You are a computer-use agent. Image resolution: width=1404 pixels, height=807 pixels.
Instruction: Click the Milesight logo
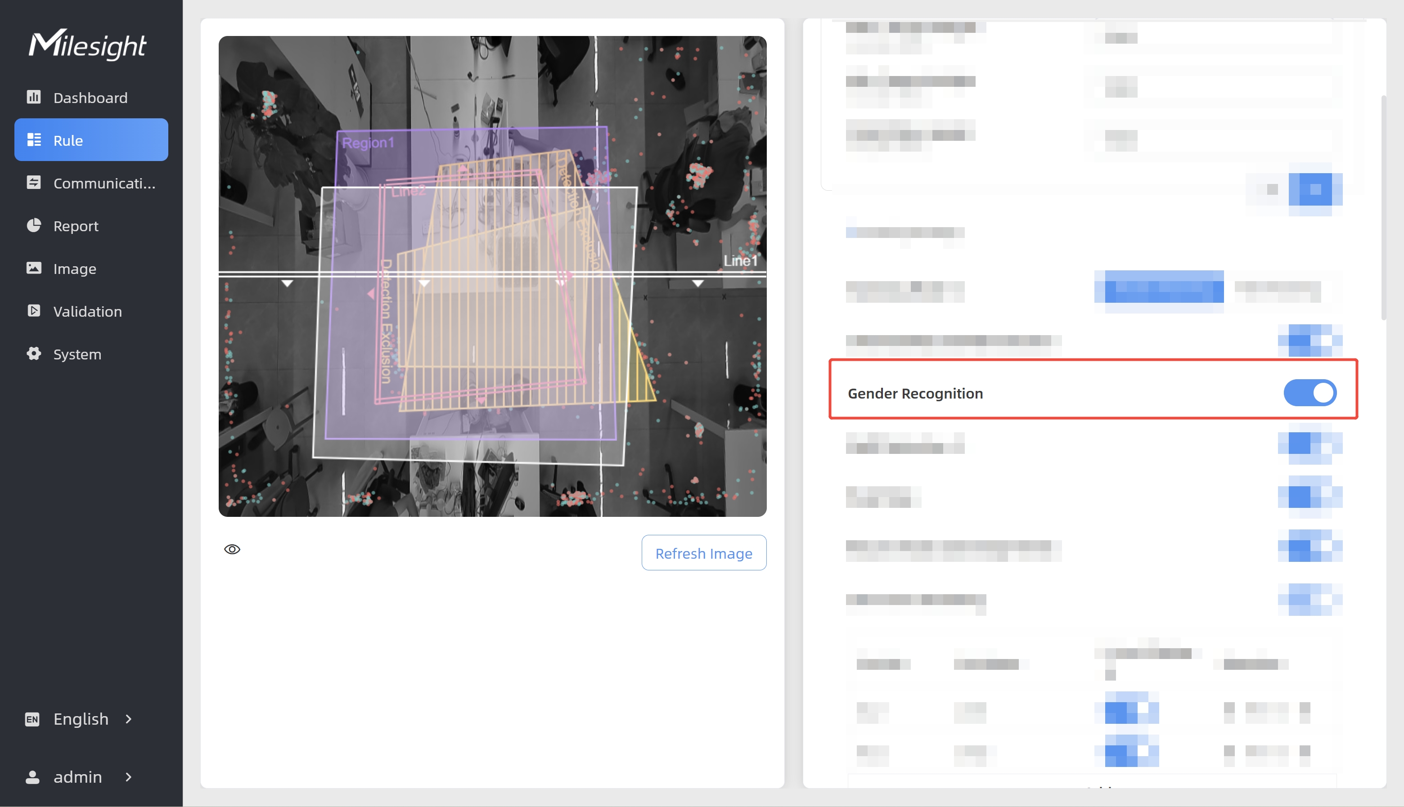(88, 45)
